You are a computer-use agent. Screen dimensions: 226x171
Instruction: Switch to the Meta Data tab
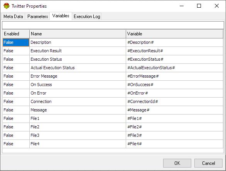click(13, 17)
